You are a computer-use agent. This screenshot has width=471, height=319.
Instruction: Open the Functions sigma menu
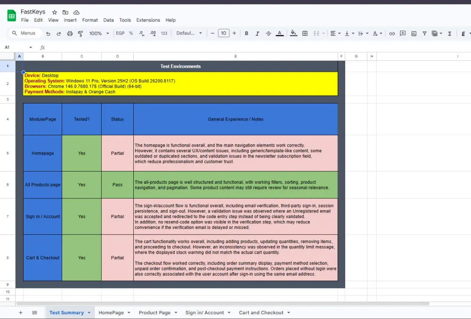point(450,33)
